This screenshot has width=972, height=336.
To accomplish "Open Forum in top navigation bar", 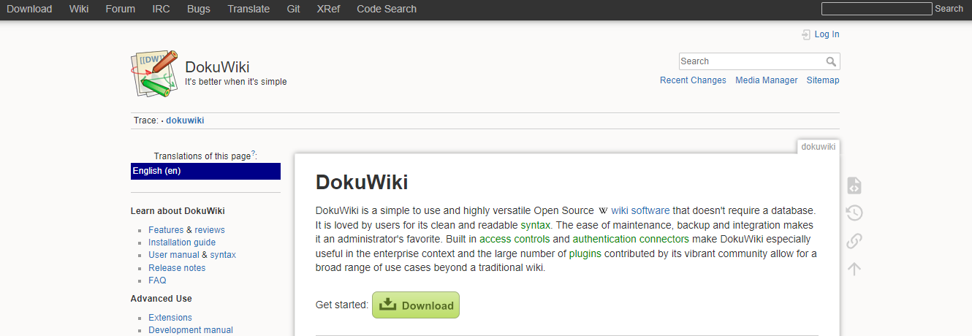I will 121,9.
